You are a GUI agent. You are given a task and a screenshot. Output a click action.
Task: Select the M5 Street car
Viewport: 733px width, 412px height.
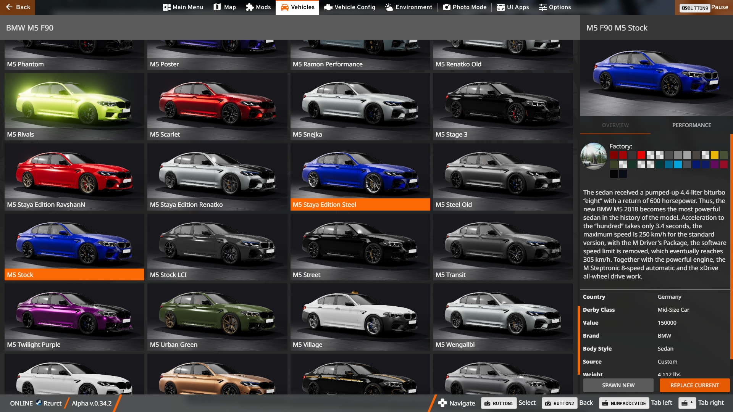point(360,247)
